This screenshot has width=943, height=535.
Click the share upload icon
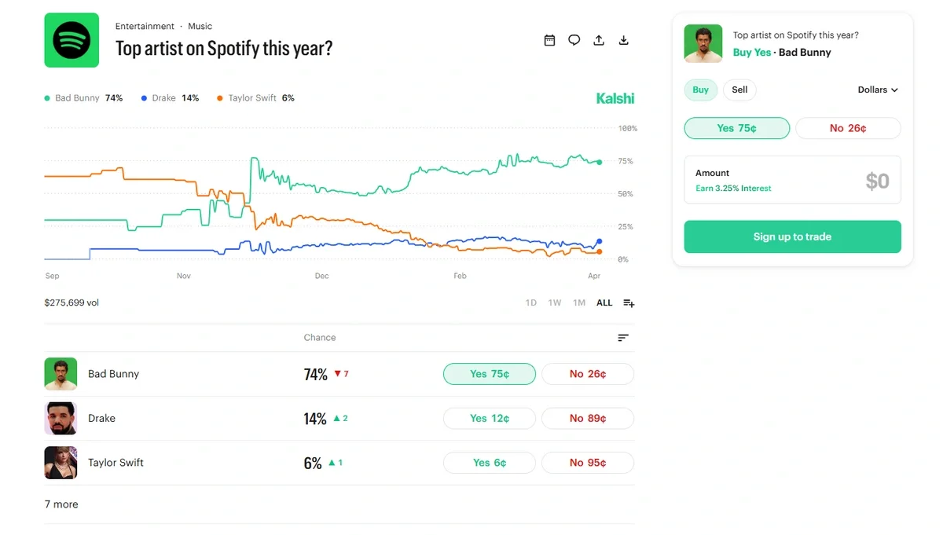[x=599, y=40]
